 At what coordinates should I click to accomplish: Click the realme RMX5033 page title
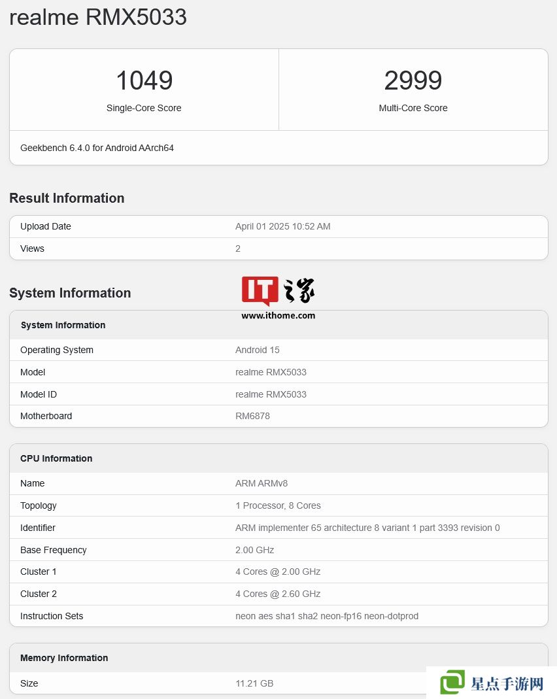[x=98, y=18]
